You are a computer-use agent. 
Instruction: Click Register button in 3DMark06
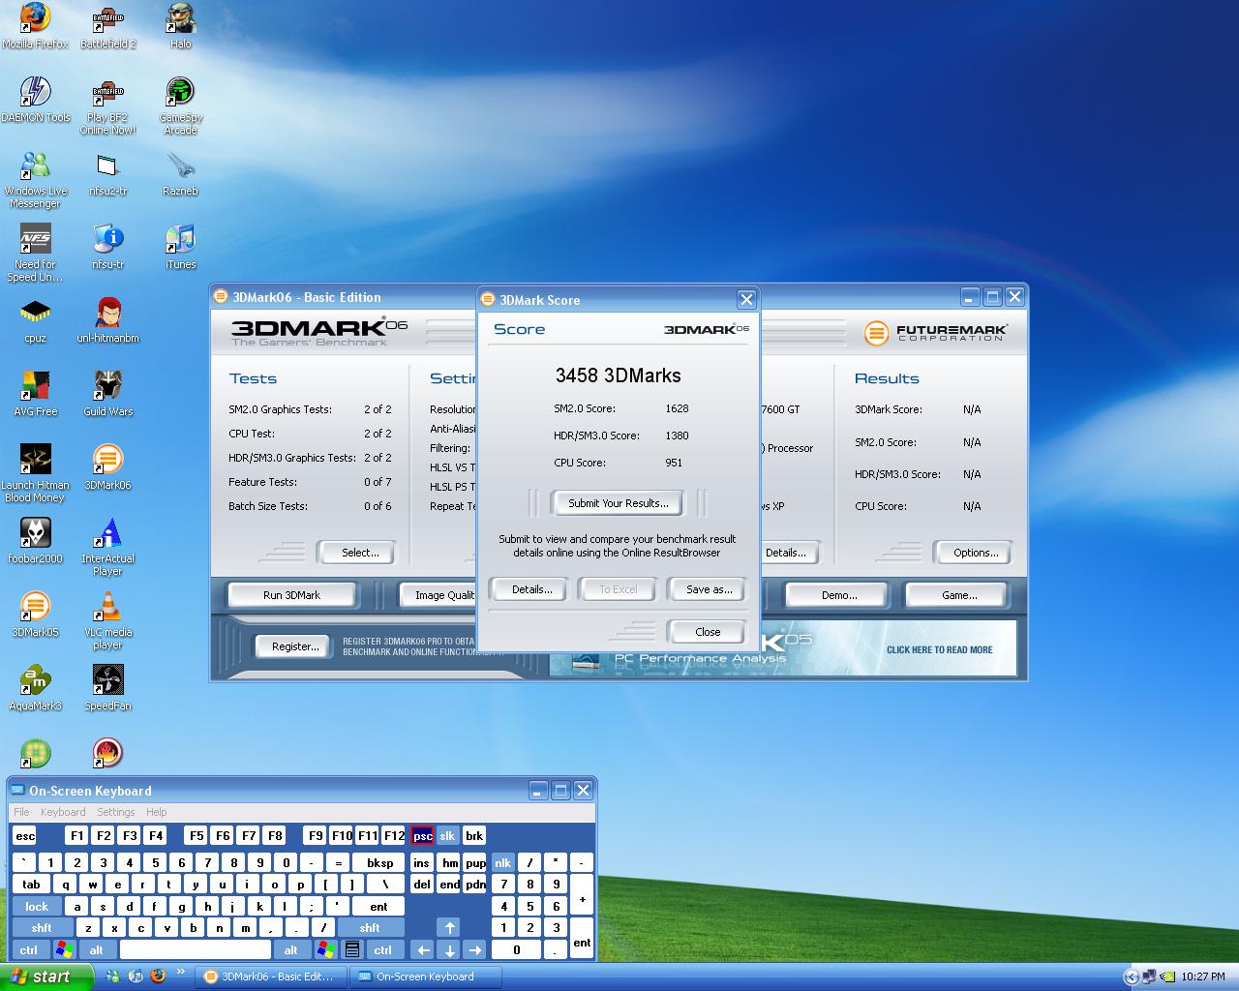[295, 646]
